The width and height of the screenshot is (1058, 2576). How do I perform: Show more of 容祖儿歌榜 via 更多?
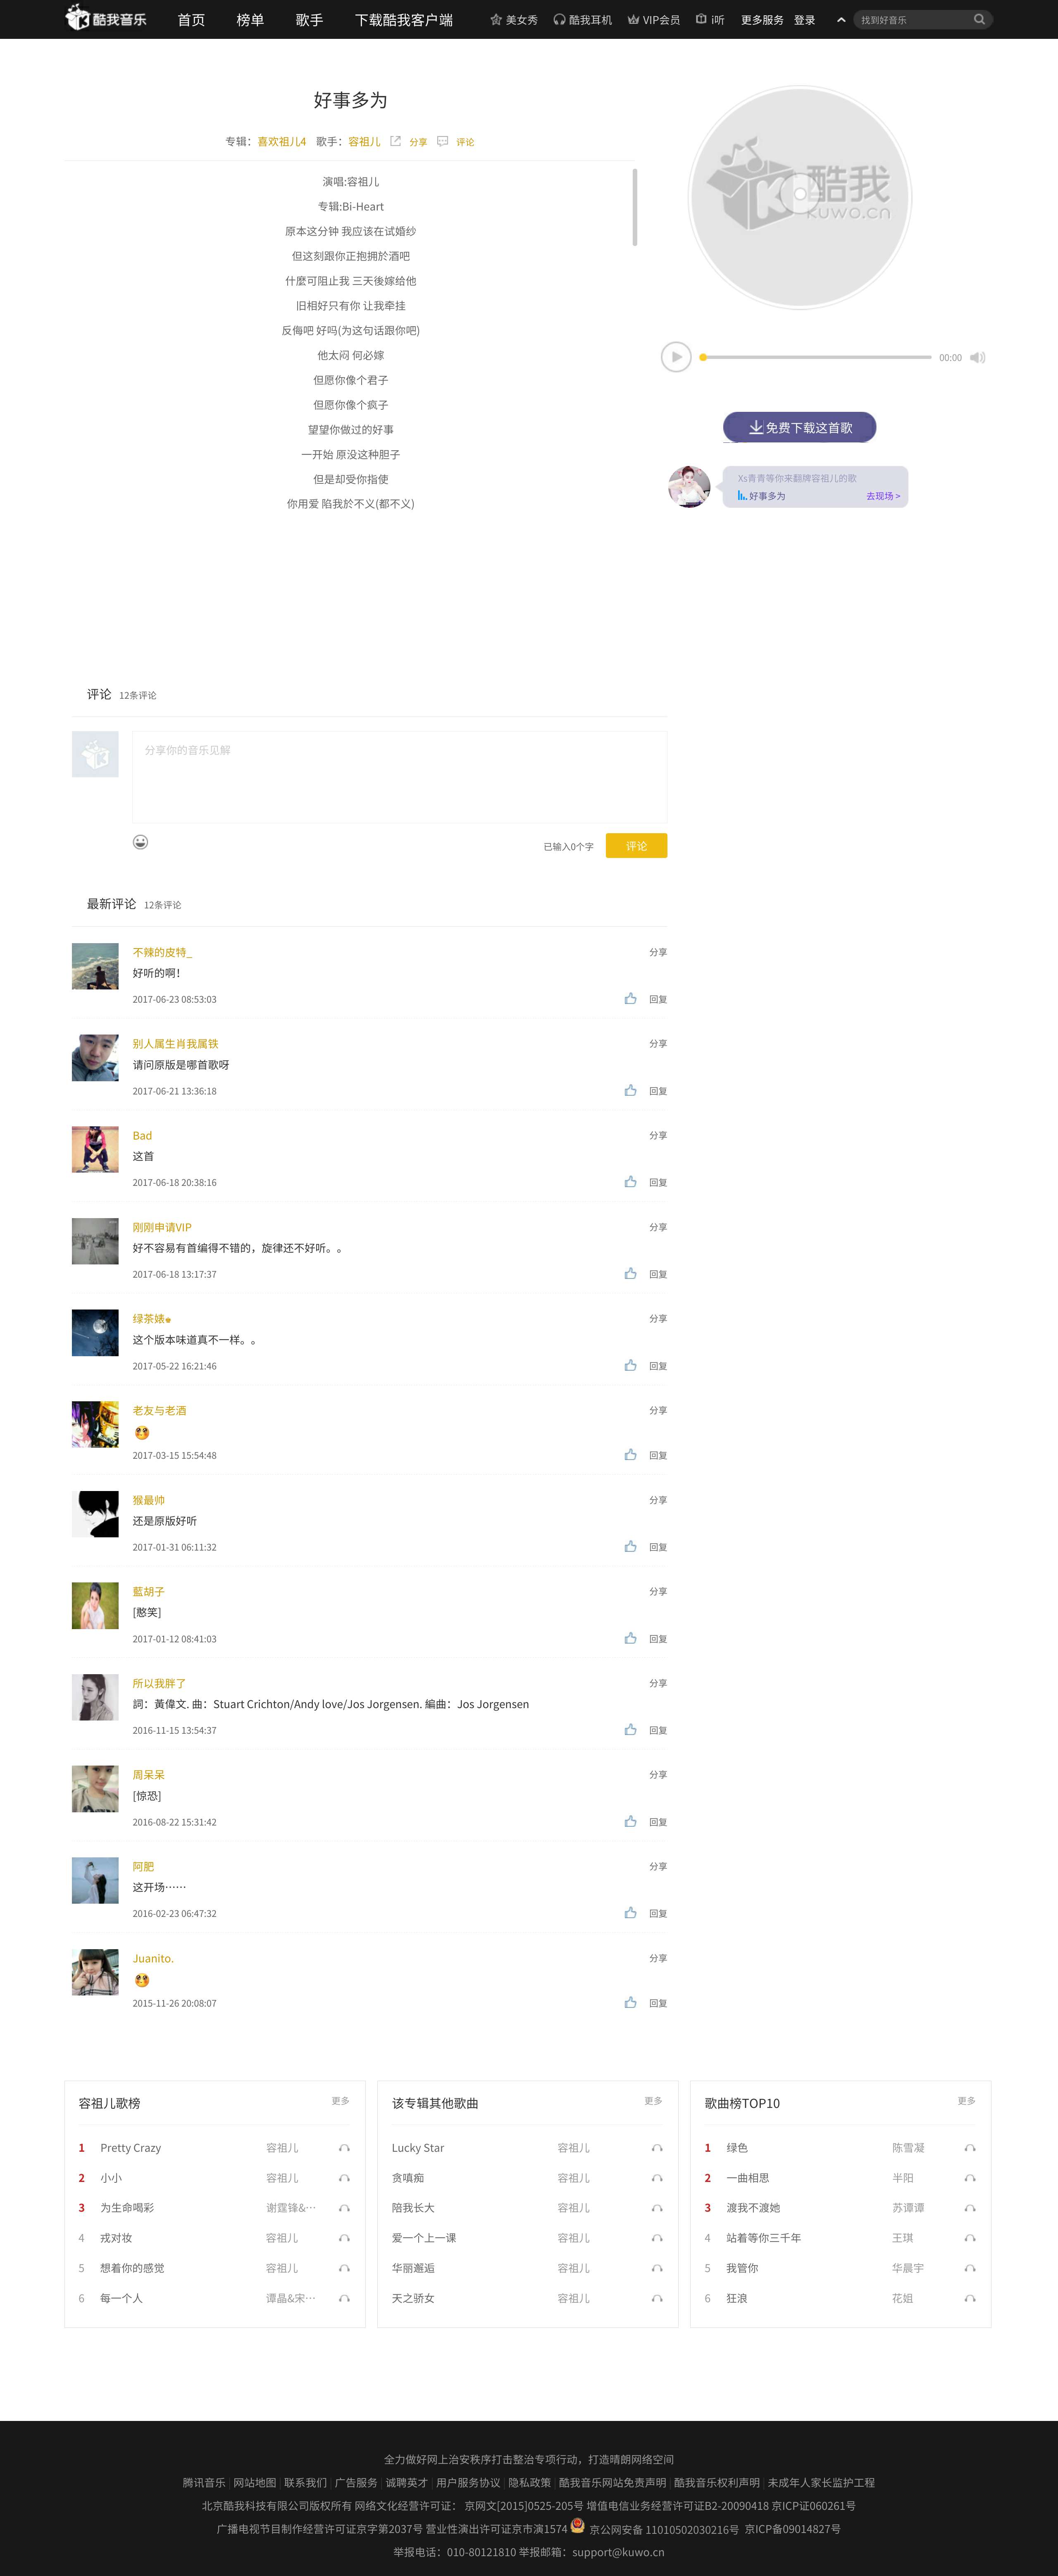tap(341, 2101)
